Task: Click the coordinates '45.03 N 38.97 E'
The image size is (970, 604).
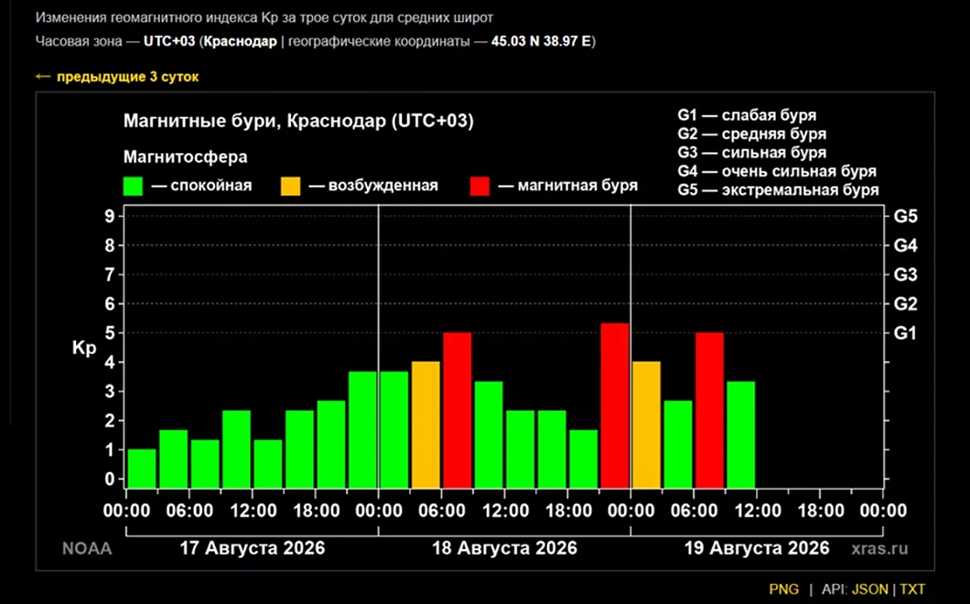Action: coord(541,41)
